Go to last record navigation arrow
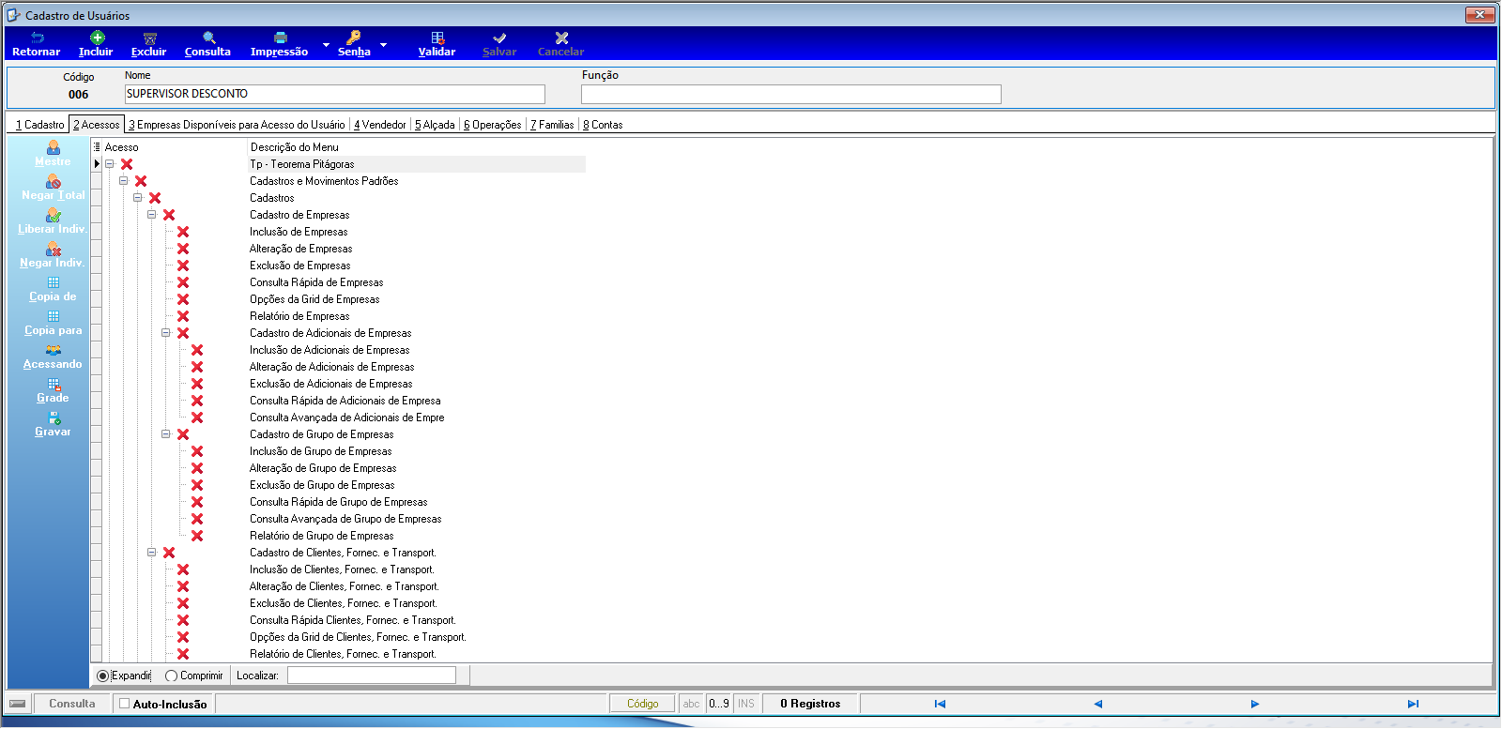This screenshot has height=729, width=1502. coord(1413,704)
